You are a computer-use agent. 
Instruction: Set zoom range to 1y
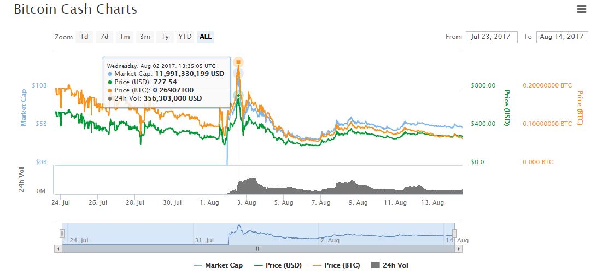click(165, 37)
